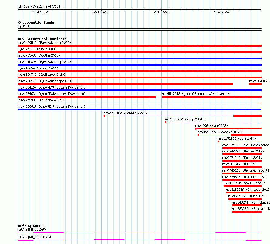The width and height of the screenshot is (270, 244).
Task: Select the dgv14n27 (Itsara2009) variant label
Action: point(37,49)
